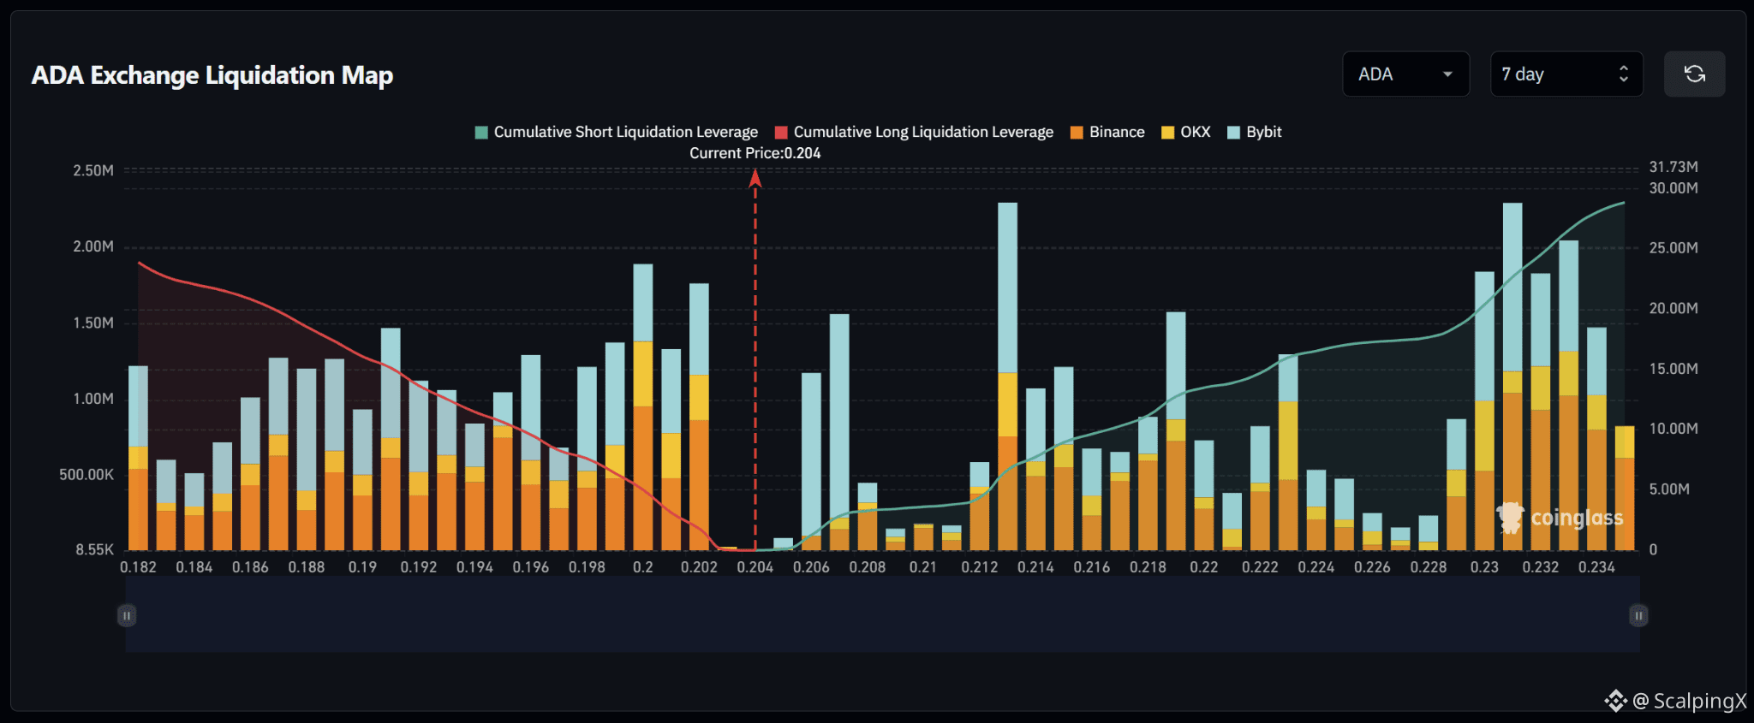
Task: Click the 0.222 price axis label
Action: pos(1260,567)
